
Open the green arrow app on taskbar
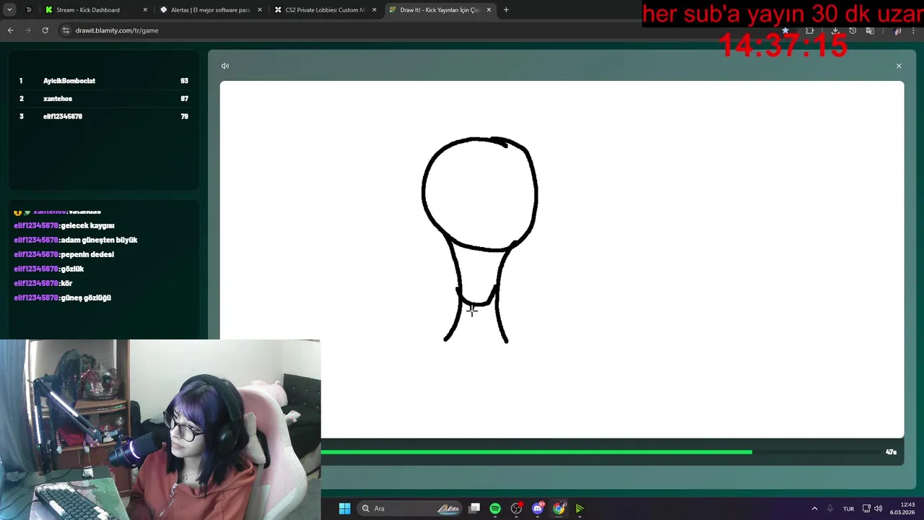coord(580,508)
